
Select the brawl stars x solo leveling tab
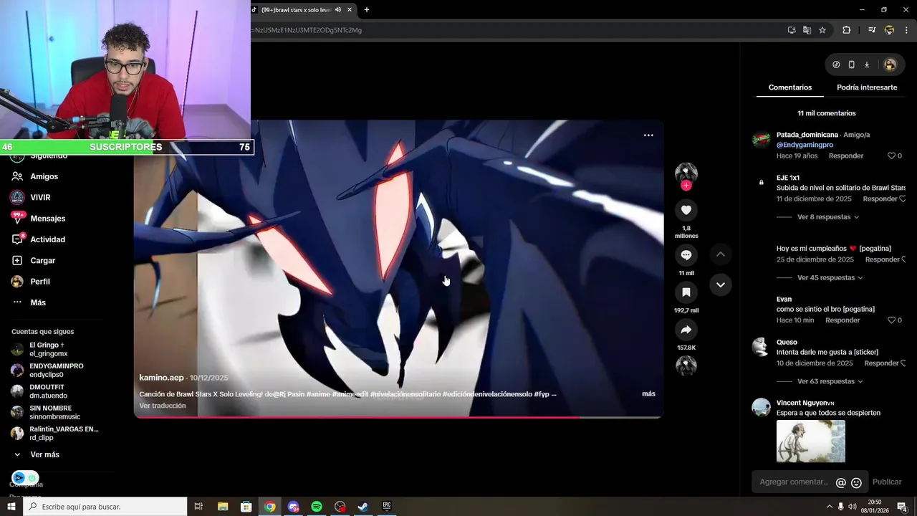click(x=295, y=9)
